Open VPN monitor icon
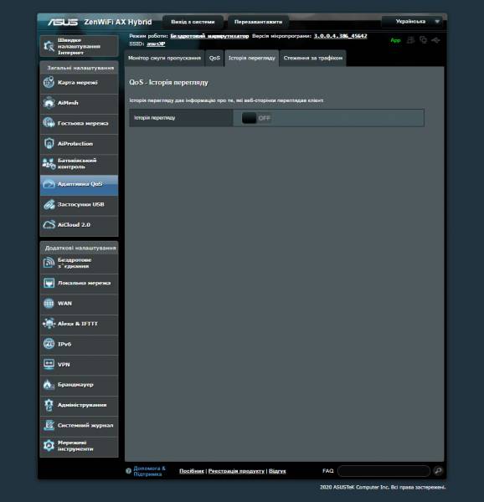 click(49, 364)
